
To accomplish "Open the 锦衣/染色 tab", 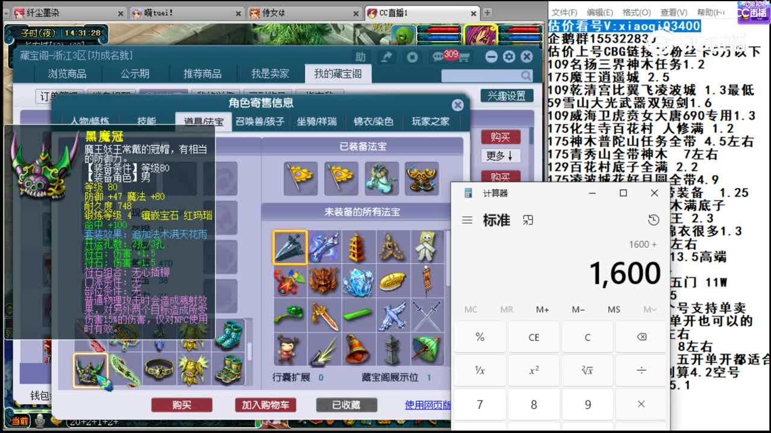I will tap(373, 121).
